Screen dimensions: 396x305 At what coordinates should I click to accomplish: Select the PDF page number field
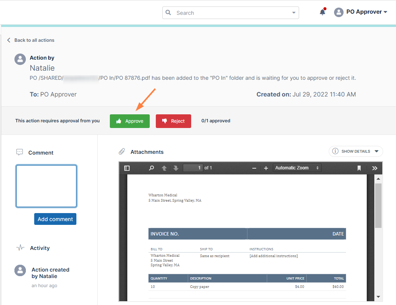pyautogui.click(x=193, y=168)
